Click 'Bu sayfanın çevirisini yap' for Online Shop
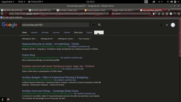Screen dimensions: 181x102 72,58
